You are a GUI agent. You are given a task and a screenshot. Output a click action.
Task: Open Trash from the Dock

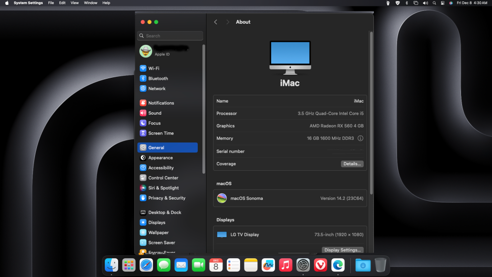[x=380, y=265]
